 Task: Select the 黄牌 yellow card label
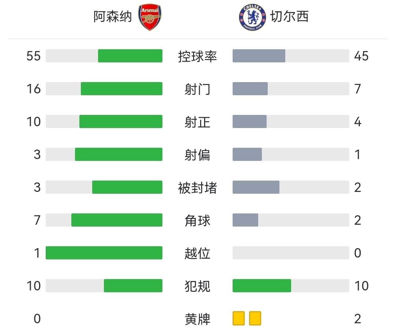pos(197,319)
